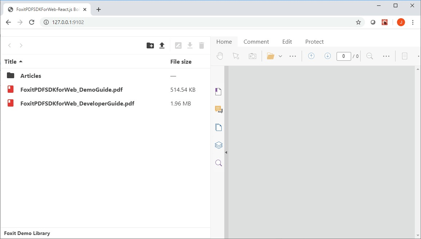Click the page number input field
Image resolution: width=421 pixels, height=239 pixels.
click(343, 56)
